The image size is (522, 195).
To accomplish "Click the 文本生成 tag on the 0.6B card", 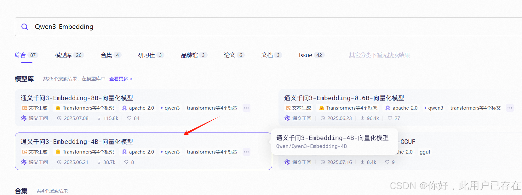I will point(298,108).
